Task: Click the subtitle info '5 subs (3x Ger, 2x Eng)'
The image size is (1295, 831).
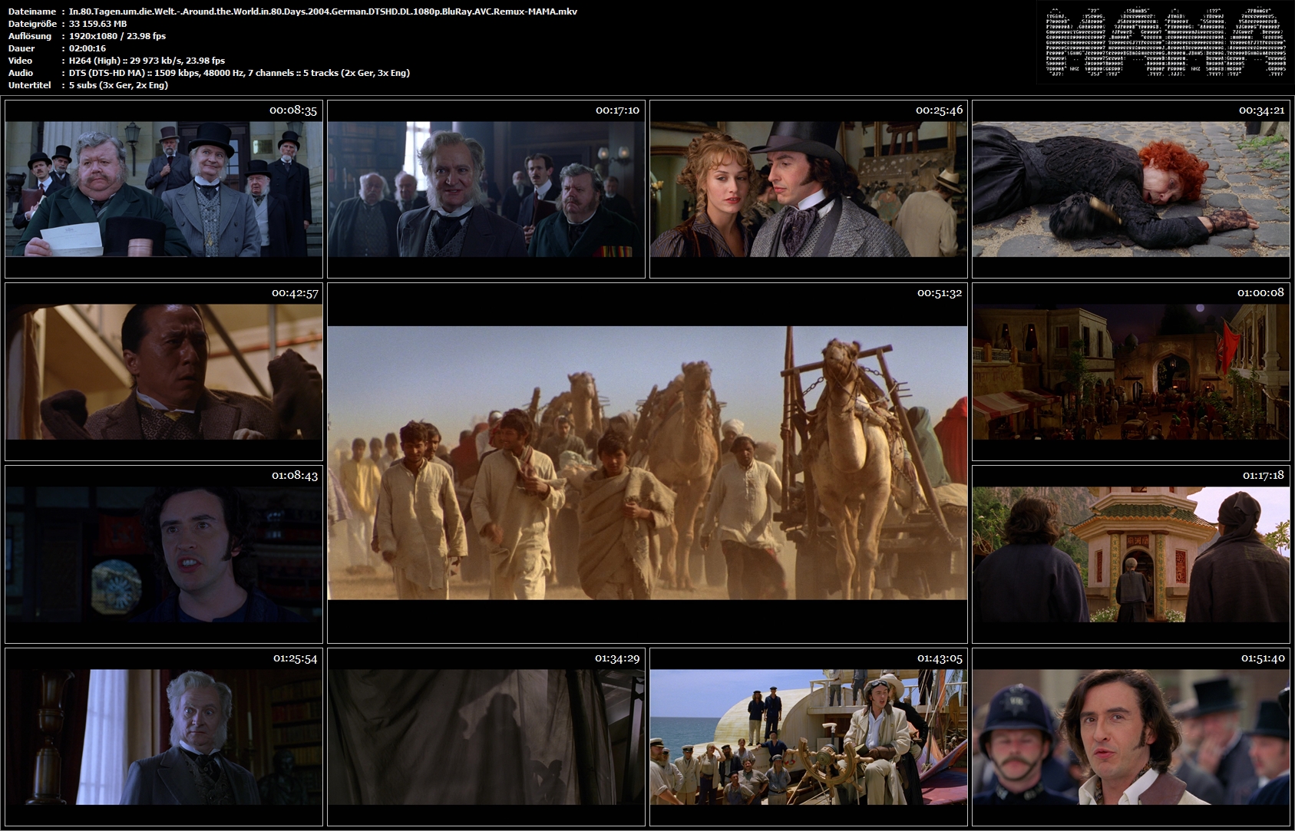Action: coord(118,85)
